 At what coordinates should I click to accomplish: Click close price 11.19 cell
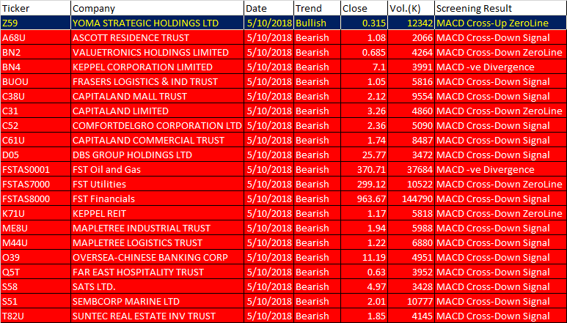364,257
